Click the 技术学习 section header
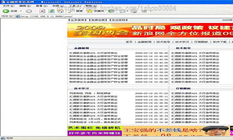 [82, 89]
